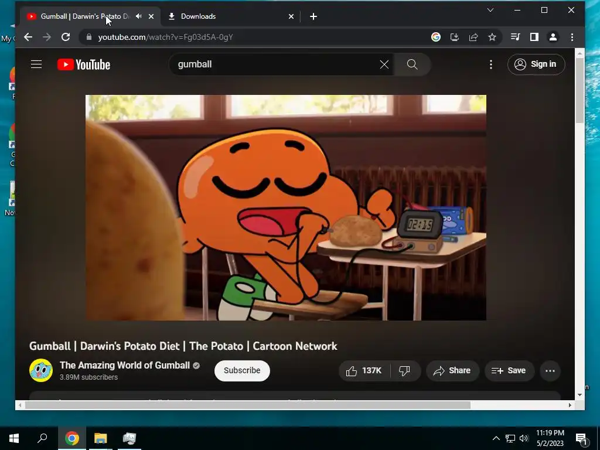This screenshot has height=450, width=600.
Task: Close the Gumball YouTube tab
Action: (151, 16)
